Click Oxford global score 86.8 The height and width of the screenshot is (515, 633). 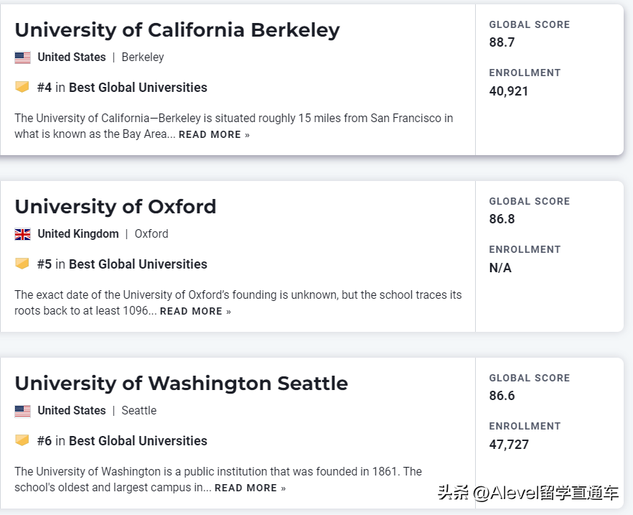[x=502, y=219]
